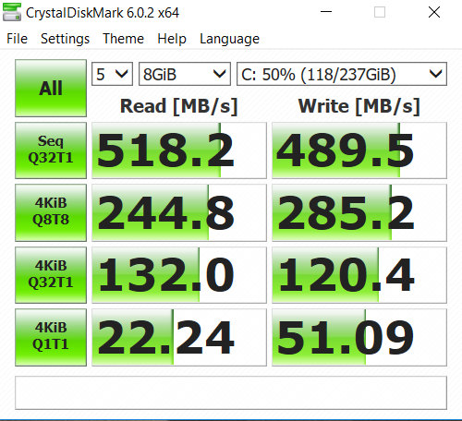462x421 pixels.
Task: Open the Language menu
Action: (x=229, y=39)
